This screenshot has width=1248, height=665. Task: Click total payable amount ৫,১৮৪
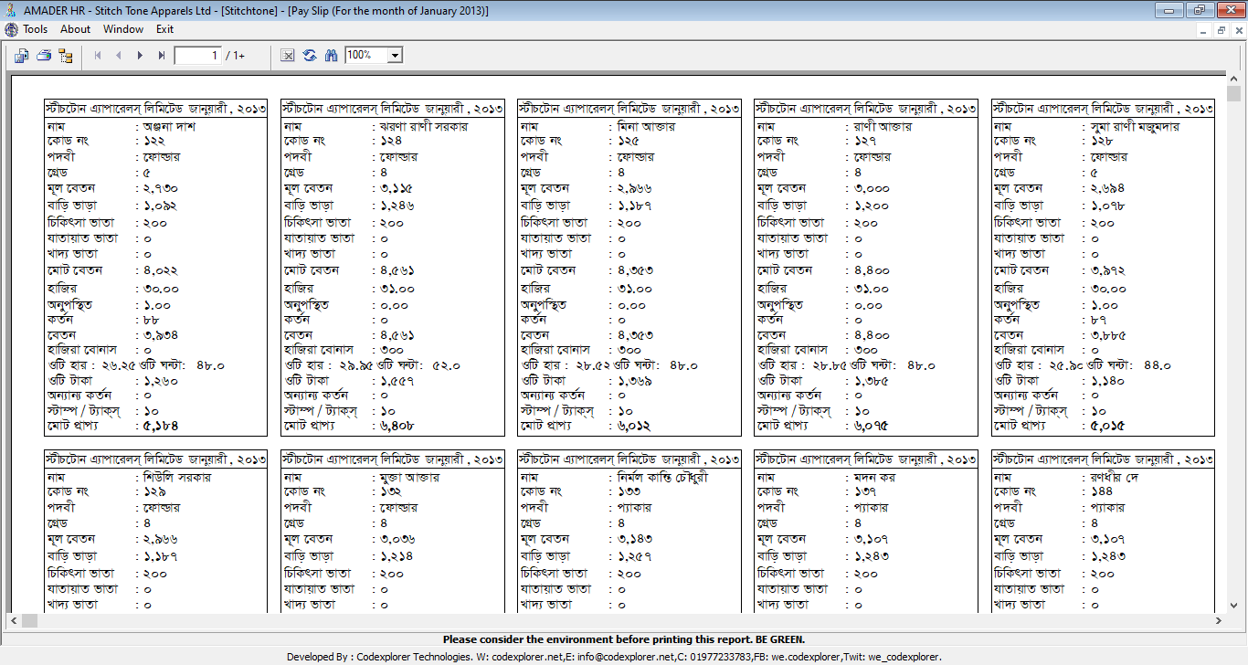161,426
